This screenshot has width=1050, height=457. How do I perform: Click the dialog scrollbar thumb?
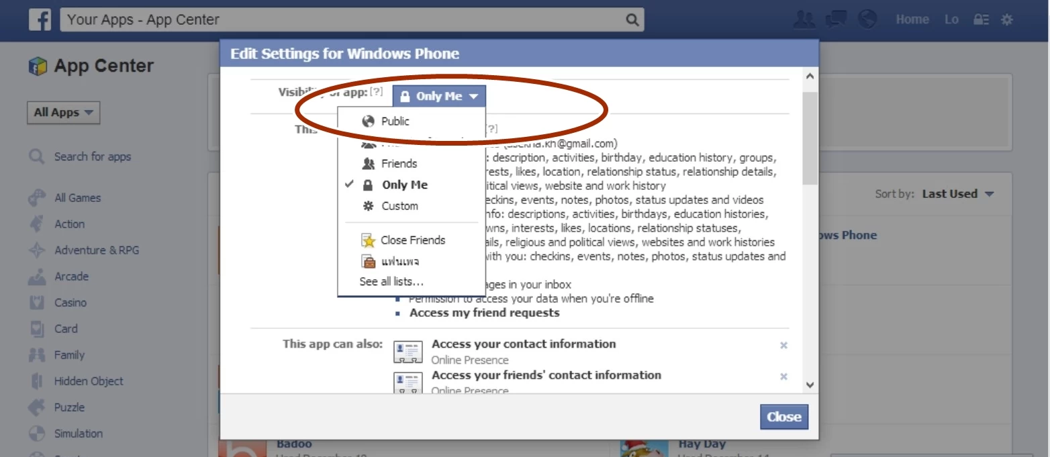tap(810, 138)
